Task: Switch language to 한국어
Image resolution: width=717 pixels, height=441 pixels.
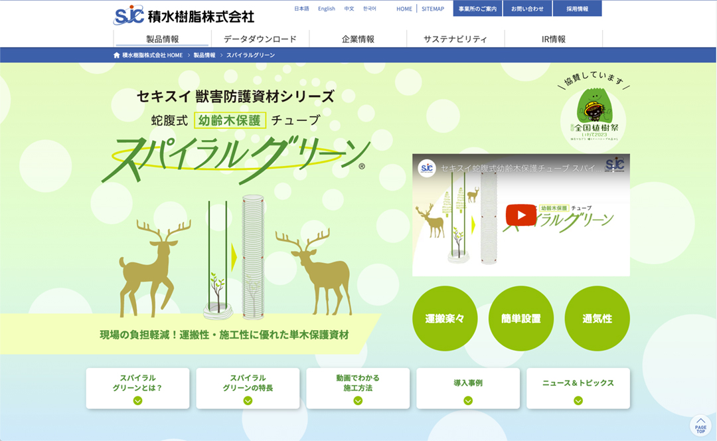Action: [370, 9]
